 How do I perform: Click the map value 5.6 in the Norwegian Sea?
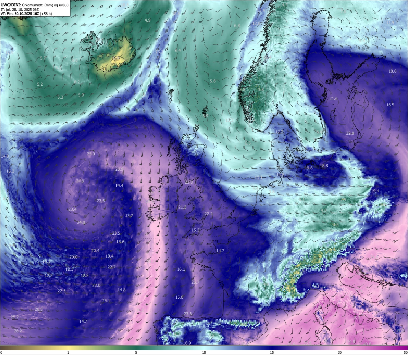tap(213, 81)
